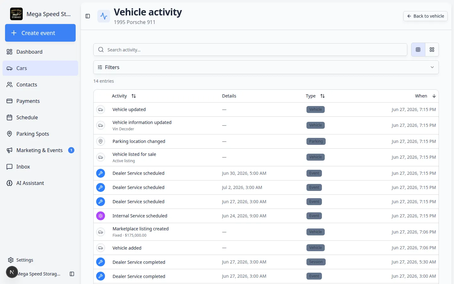Open Schedule page
This screenshot has width=454, height=284.
pyautogui.click(x=40, y=117)
